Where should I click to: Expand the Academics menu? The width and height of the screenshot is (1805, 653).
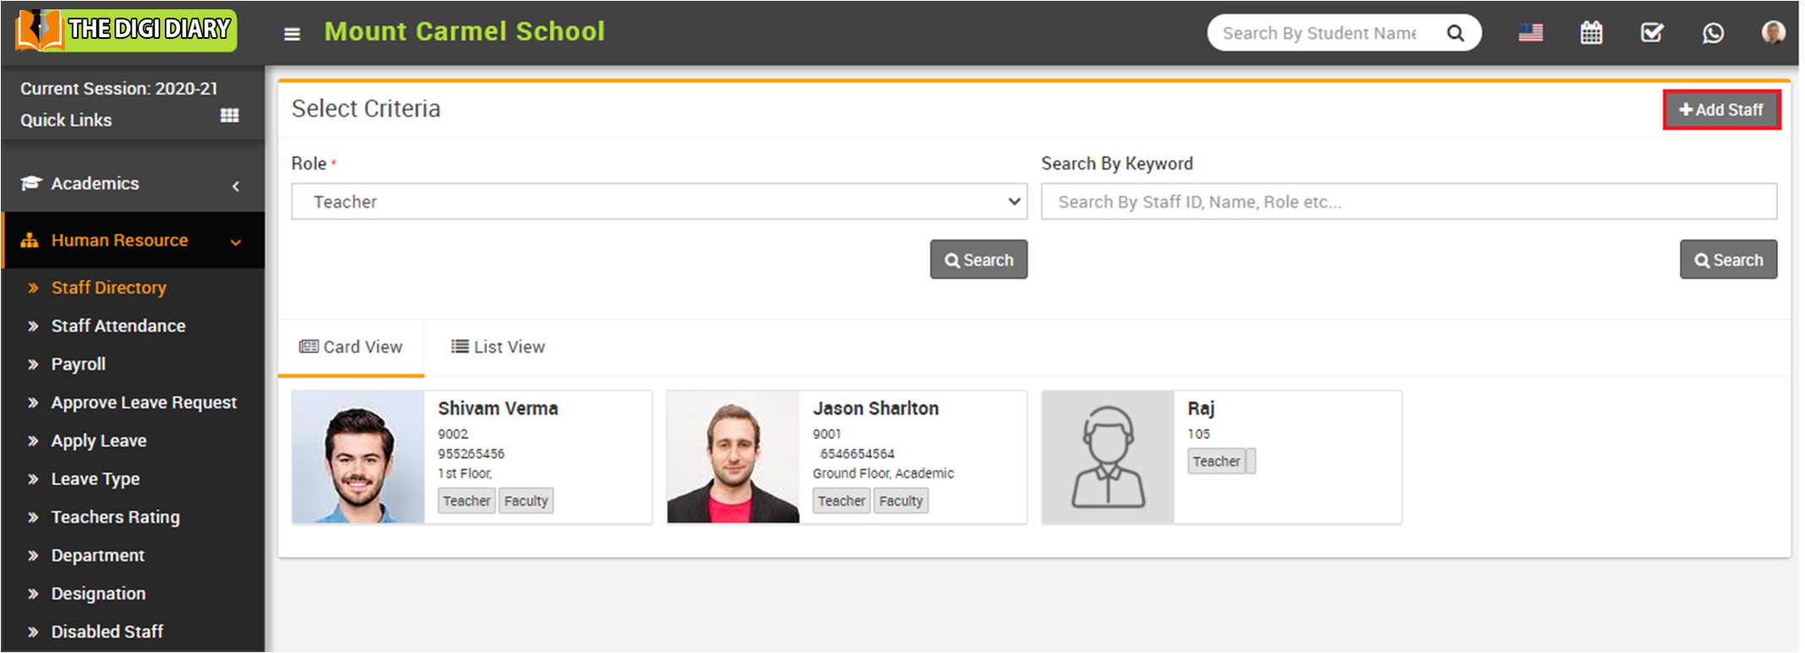(x=133, y=184)
